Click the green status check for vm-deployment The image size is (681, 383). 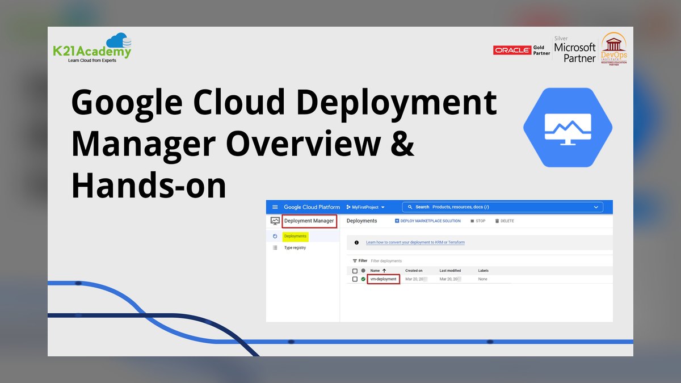[363, 279]
